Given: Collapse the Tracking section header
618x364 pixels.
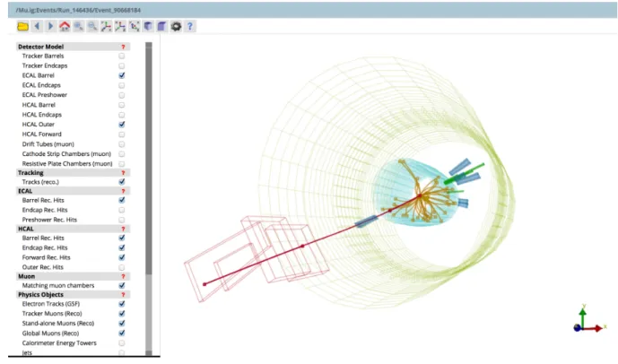Looking at the screenshot, I should tap(73, 173).
